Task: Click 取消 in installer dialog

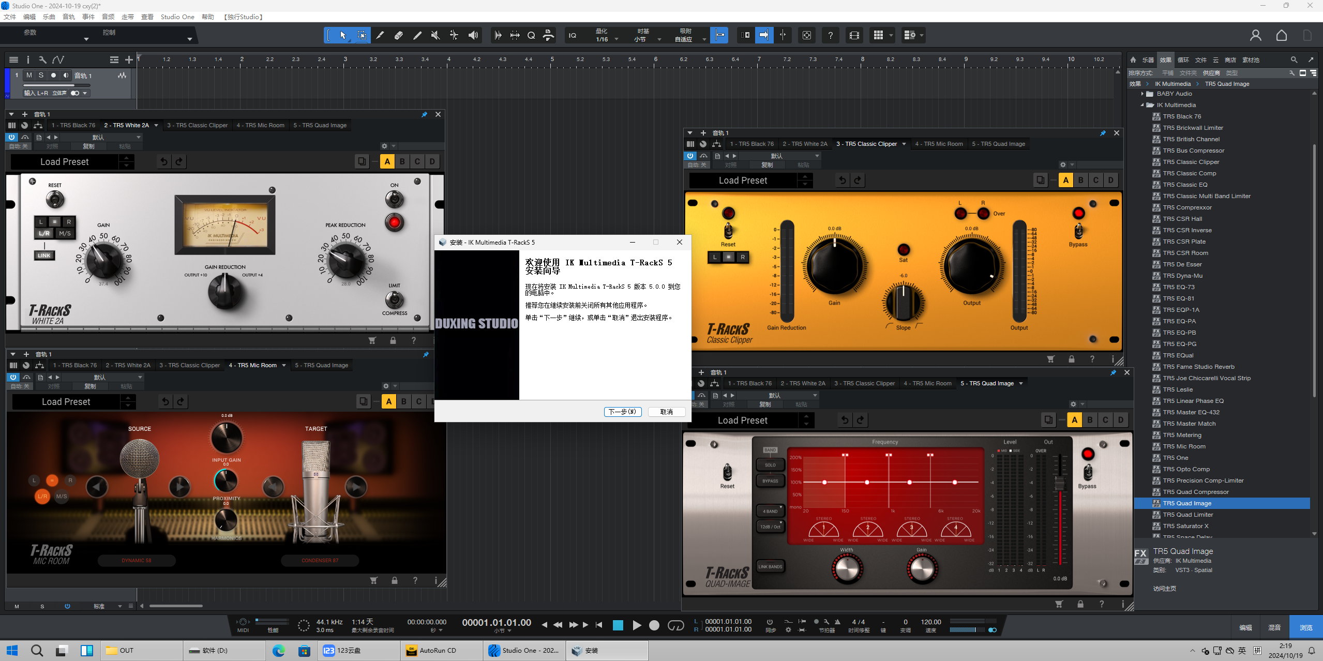Action: pyautogui.click(x=666, y=412)
